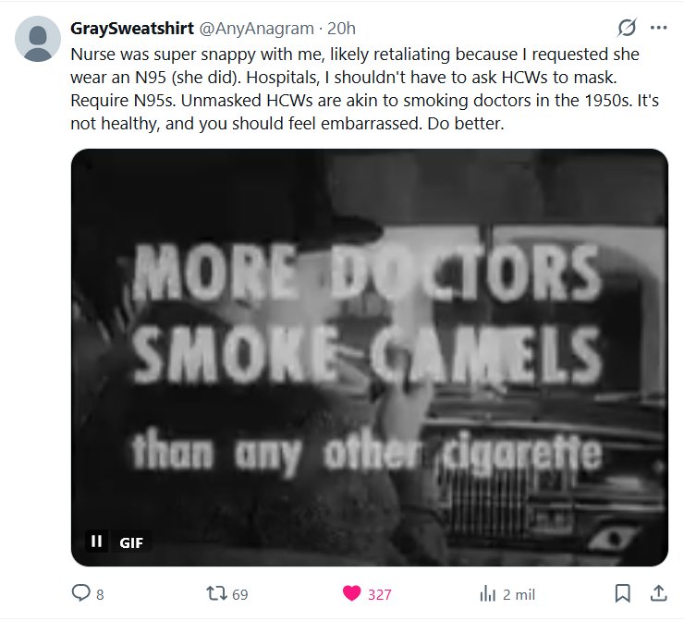The image size is (684, 621).
Task: Open the GraySweatshirt profile avatar
Action: [38, 39]
